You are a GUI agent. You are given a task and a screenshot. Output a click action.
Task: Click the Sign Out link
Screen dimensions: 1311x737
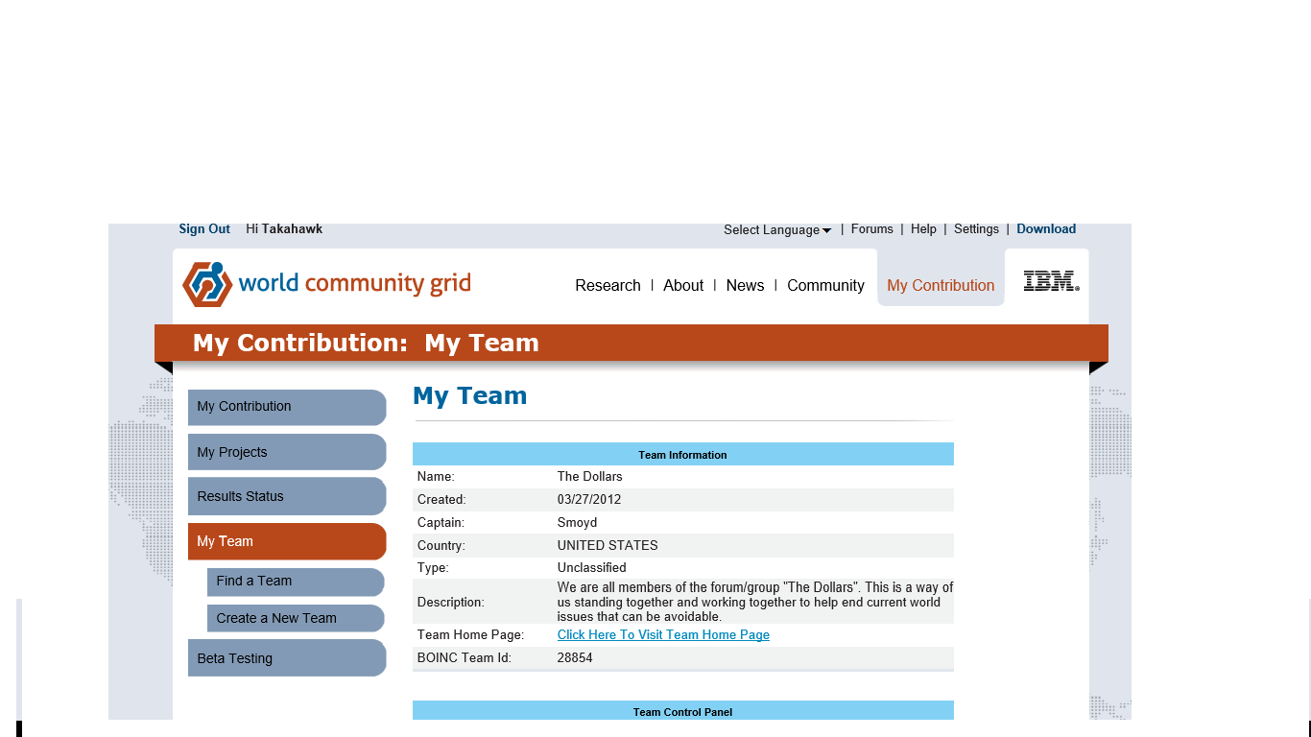coord(204,229)
